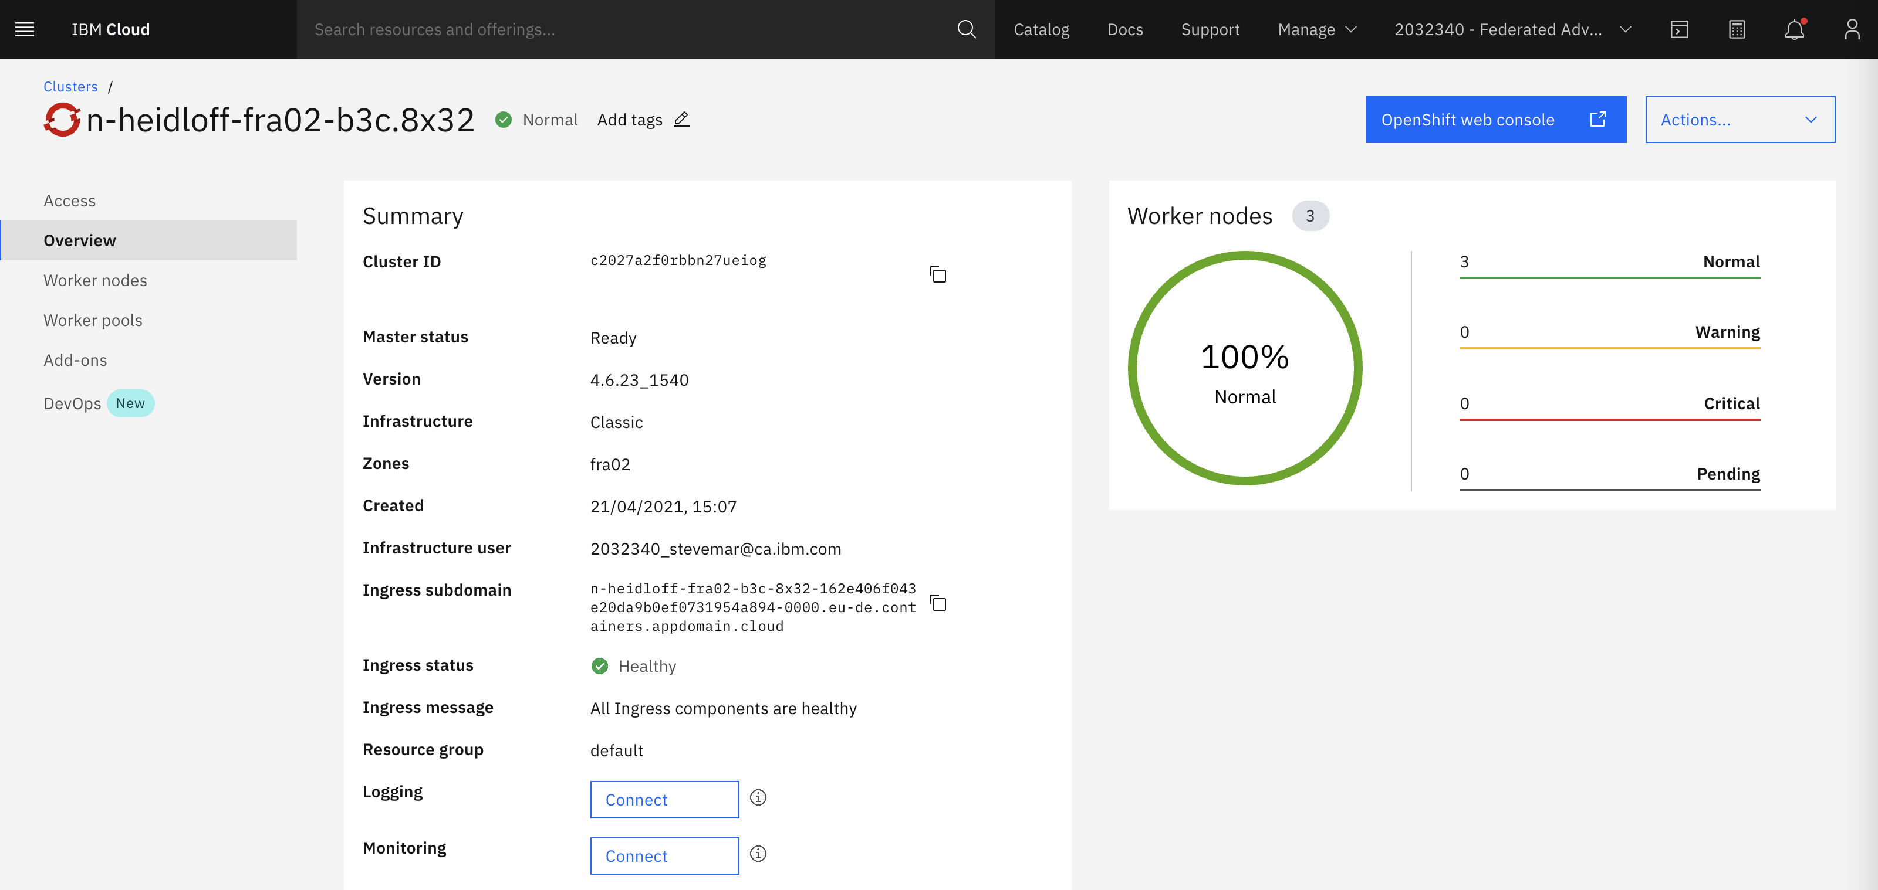Click Connect button for Monitoring
This screenshot has height=890, width=1878.
click(x=664, y=856)
